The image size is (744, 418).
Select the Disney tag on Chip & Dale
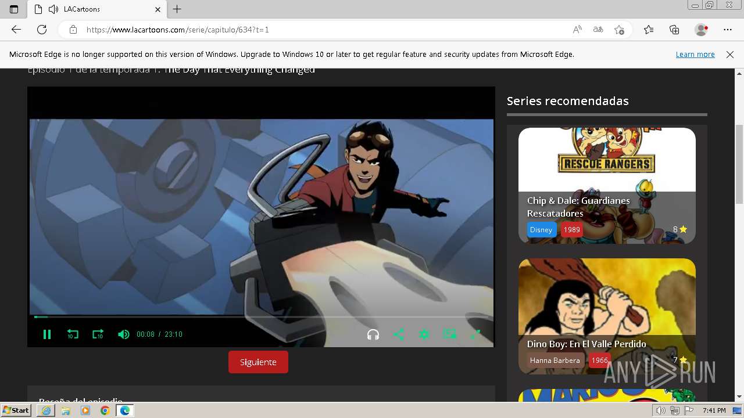541,230
